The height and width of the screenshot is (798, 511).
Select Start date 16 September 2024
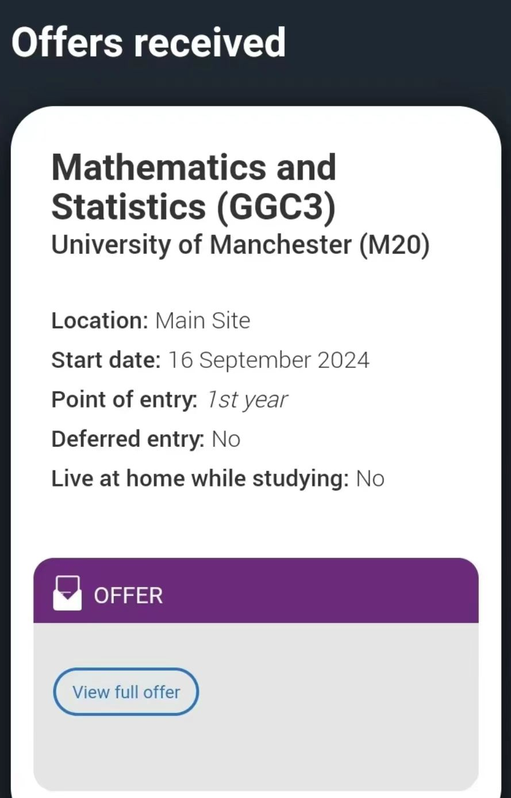coord(210,360)
